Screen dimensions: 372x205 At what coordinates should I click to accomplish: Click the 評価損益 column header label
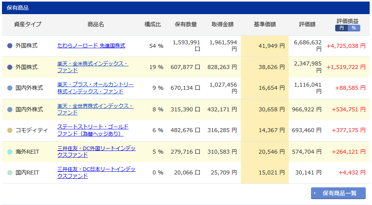tap(348, 21)
